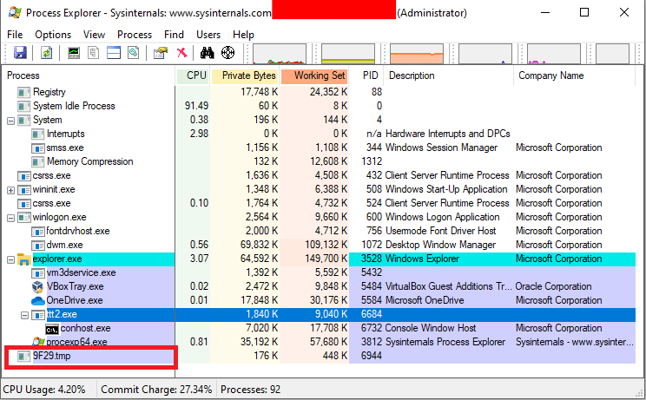The width and height of the screenshot is (646, 400).
Task: Select the 9F29.tmp process row
Action: tap(52, 357)
